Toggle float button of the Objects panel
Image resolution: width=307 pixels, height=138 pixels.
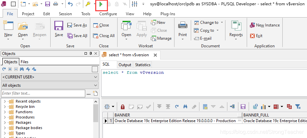86,54
